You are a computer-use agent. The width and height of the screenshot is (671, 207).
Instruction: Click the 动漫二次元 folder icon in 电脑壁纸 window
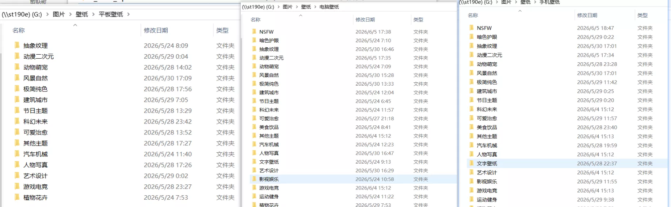[x=254, y=58]
